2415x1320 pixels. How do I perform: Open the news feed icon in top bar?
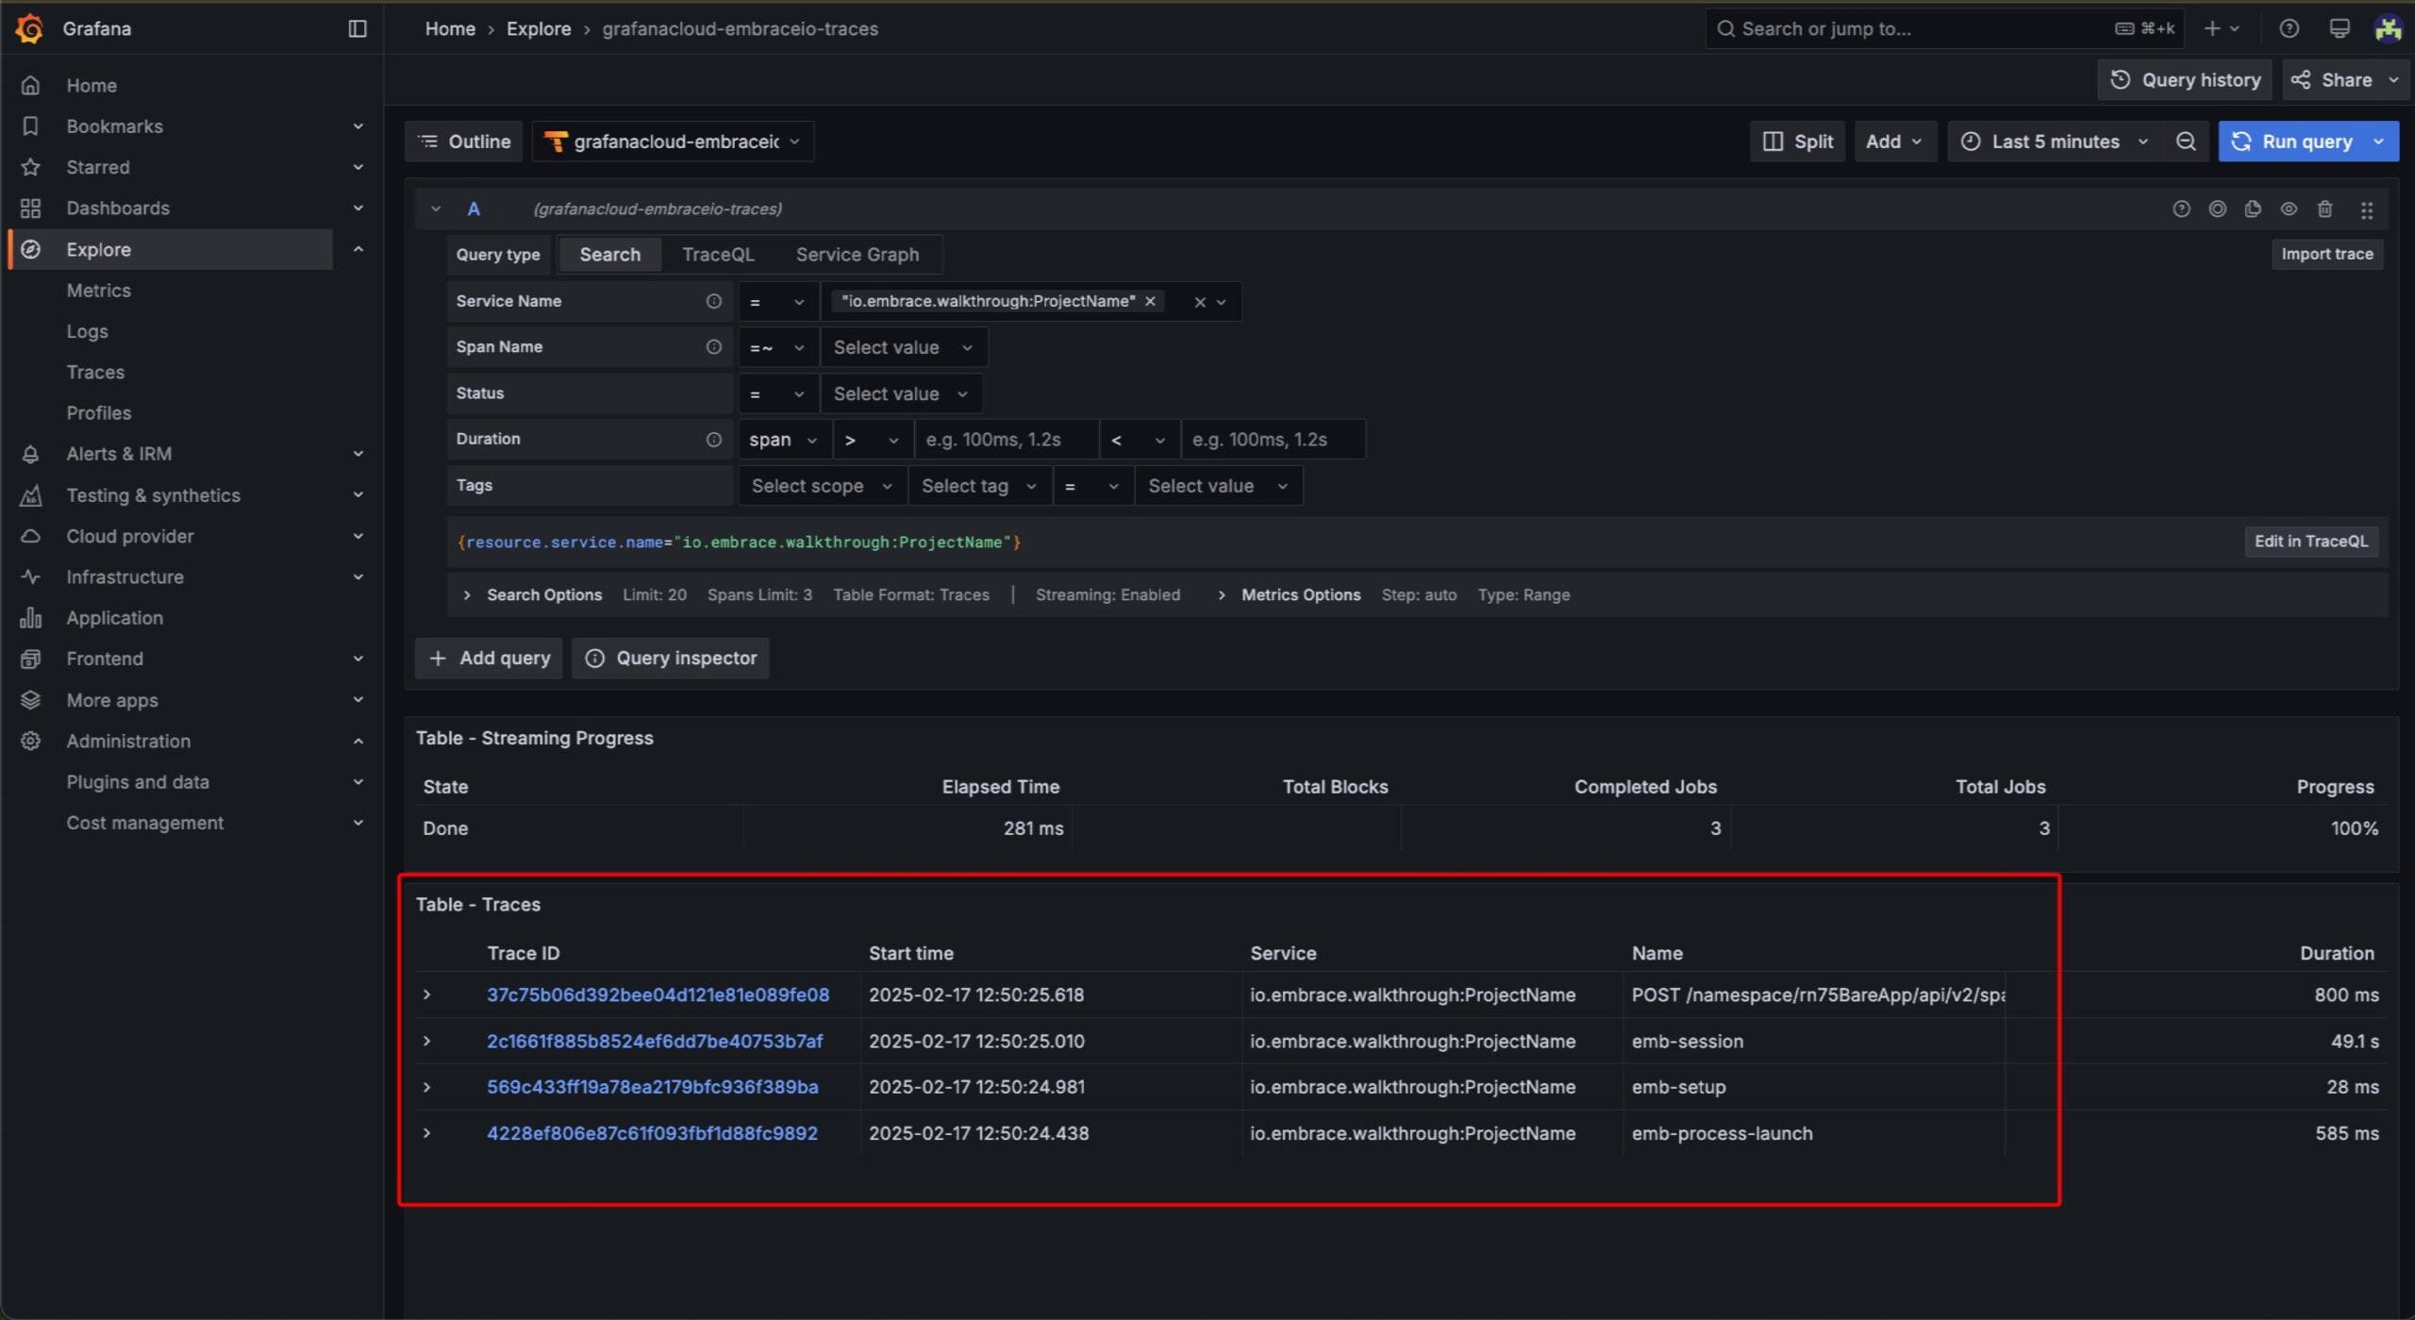[2340, 28]
